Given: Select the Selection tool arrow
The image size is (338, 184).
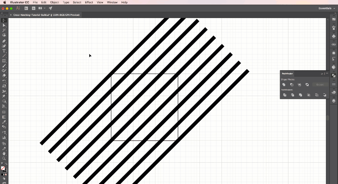Looking at the screenshot, I should pos(4,21).
